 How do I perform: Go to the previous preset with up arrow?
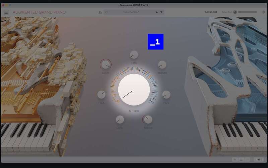(156, 12)
